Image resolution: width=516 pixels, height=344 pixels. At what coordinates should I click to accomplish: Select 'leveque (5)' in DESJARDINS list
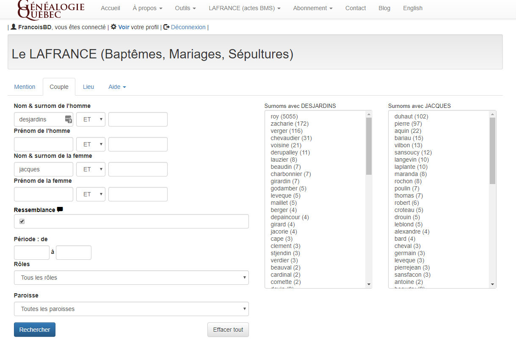tap(286, 195)
